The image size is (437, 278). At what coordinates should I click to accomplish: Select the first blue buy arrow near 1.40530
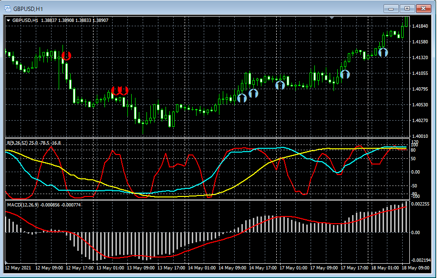[242, 98]
